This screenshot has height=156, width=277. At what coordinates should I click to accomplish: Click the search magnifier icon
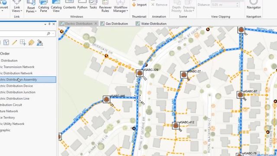point(48,34)
